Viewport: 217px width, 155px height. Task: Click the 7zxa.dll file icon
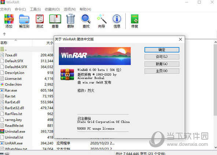point(2,55)
